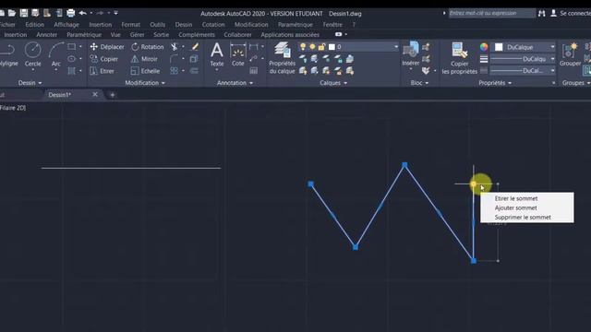
Task: Click the trim scissors tool
Action: coord(175,47)
